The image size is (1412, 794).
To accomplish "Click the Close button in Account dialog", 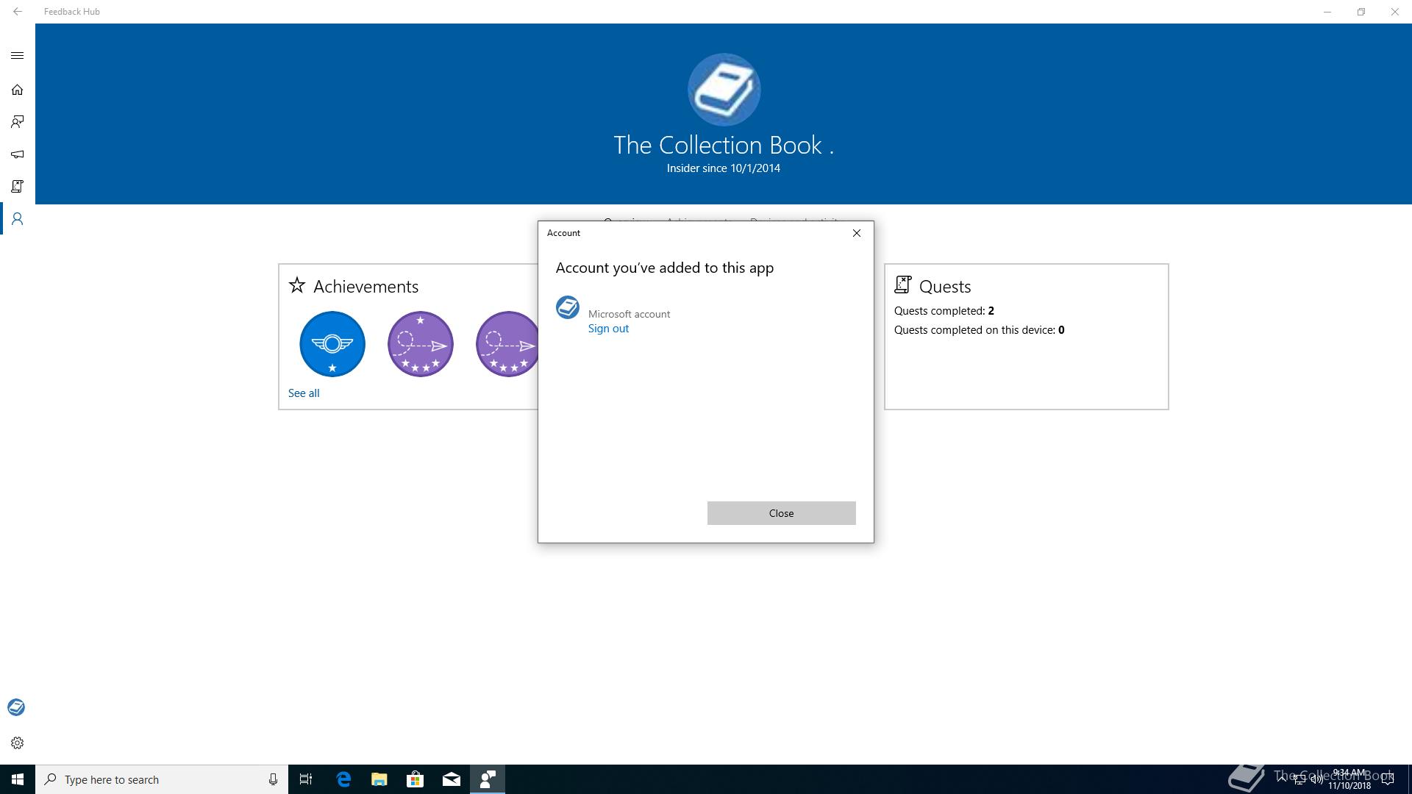I will pyautogui.click(x=781, y=513).
